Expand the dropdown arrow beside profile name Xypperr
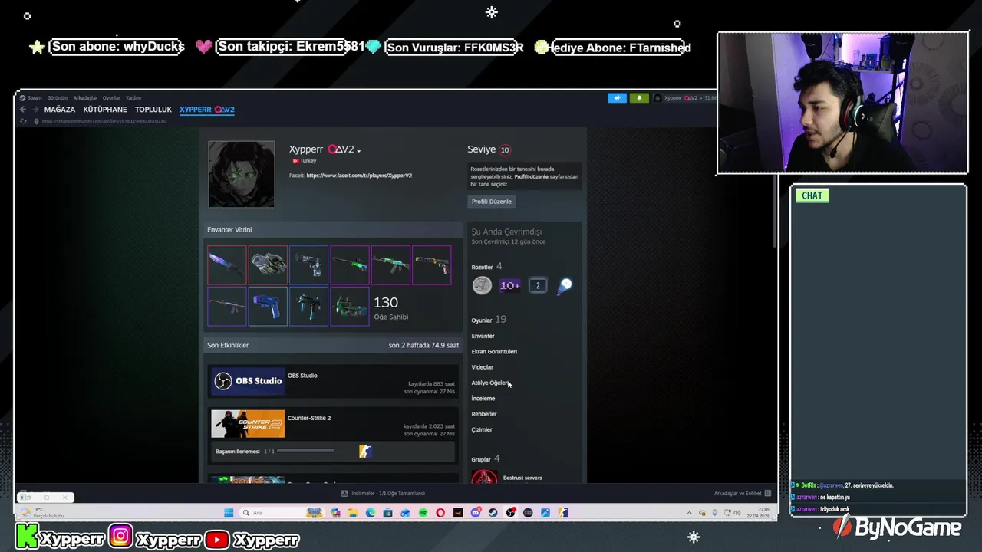This screenshot has height=552, width=982. tap(358, 151)
